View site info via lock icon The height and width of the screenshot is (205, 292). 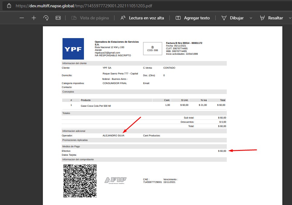[x=9, y=6]
